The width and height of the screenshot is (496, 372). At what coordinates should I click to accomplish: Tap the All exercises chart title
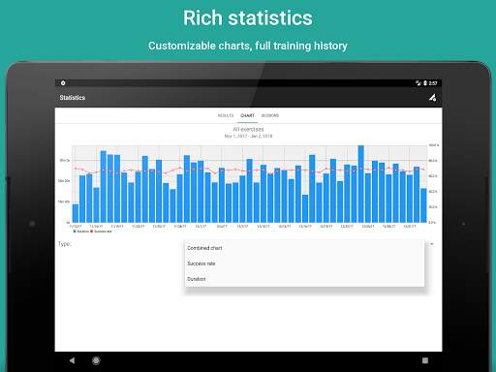[248, 129]
